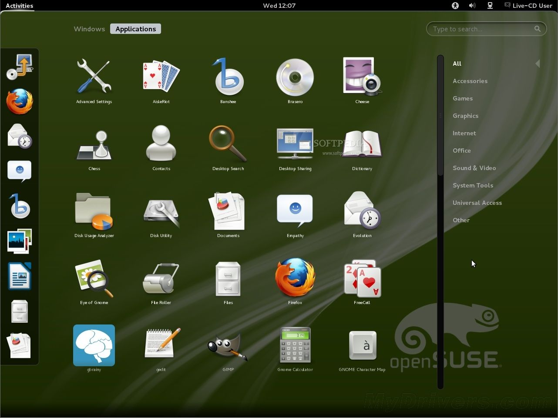
Task: Switch to the Windows tab
Action: pos(89,29)
